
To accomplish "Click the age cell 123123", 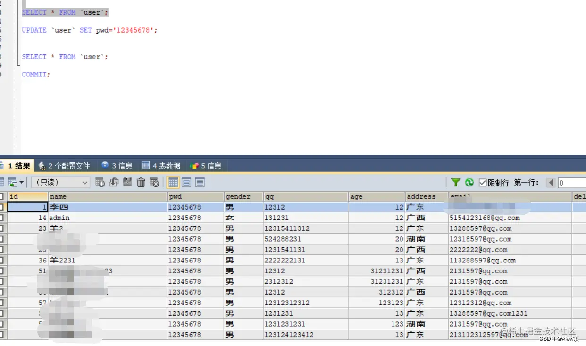I will coord(377,303).
